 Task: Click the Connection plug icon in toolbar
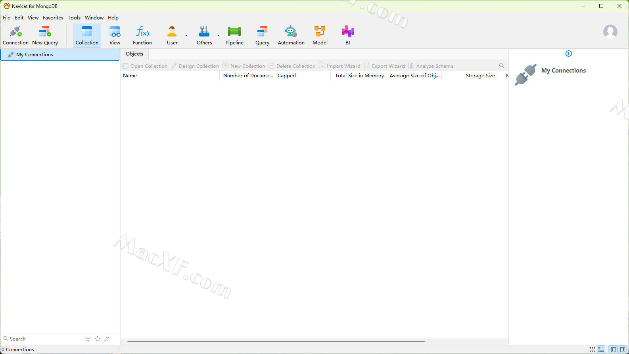(x=15, y=32)
